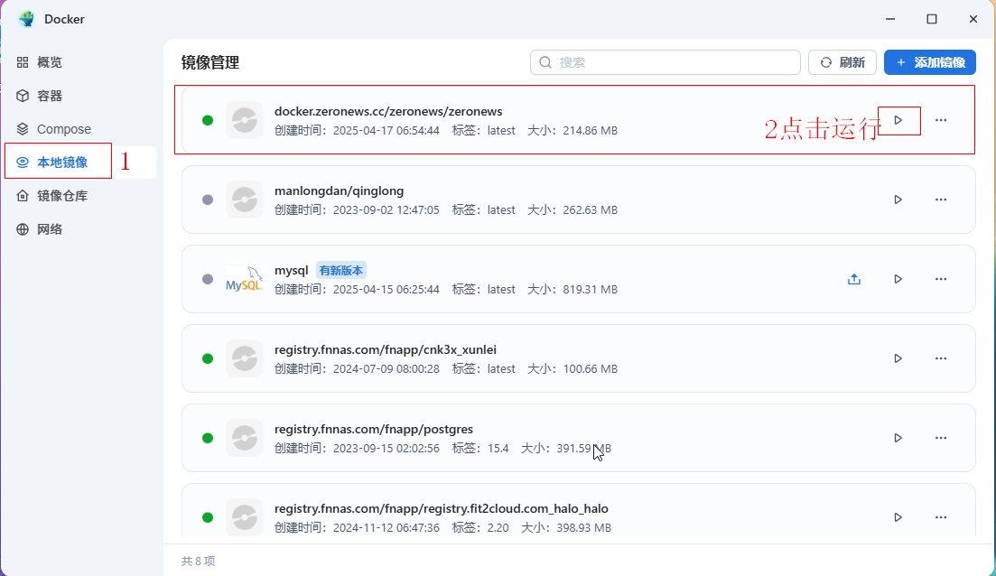Close the Docker window
The image size is (996, 576).
click(x=973, y=19)
